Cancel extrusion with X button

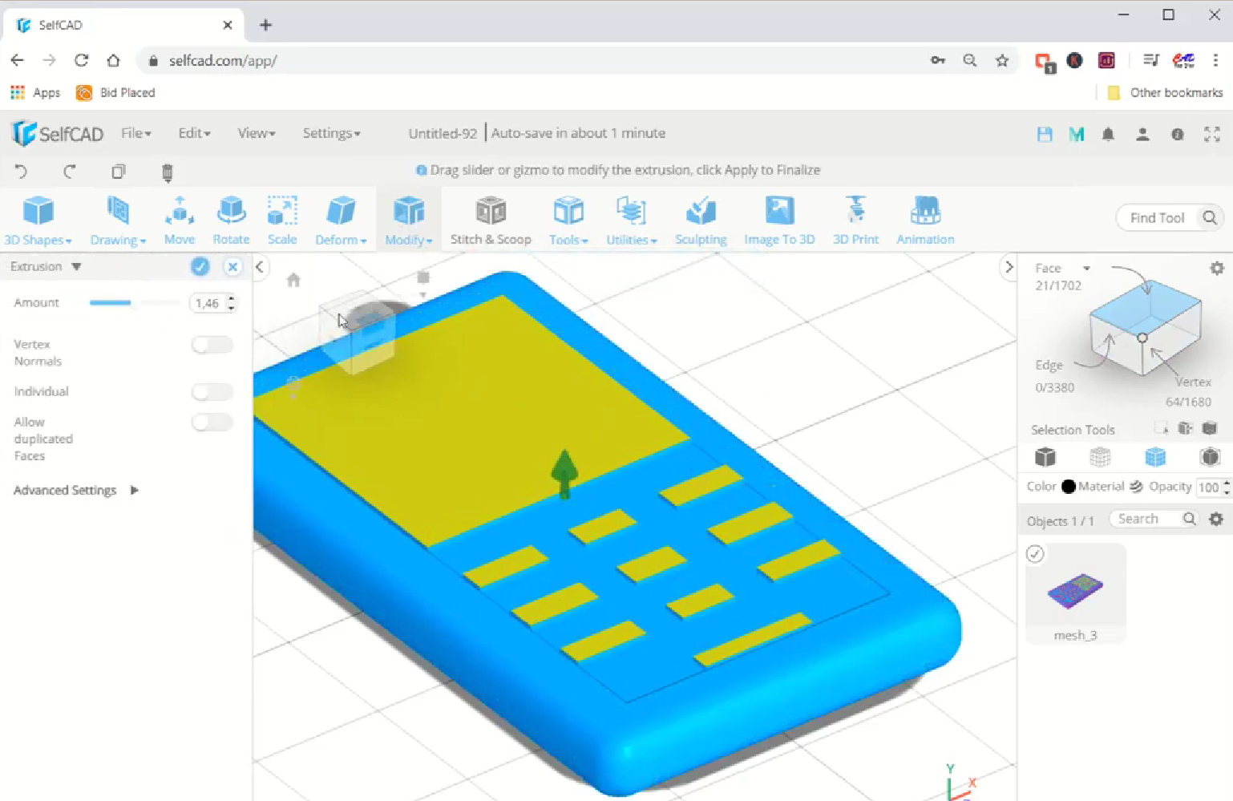pos(232,267)
